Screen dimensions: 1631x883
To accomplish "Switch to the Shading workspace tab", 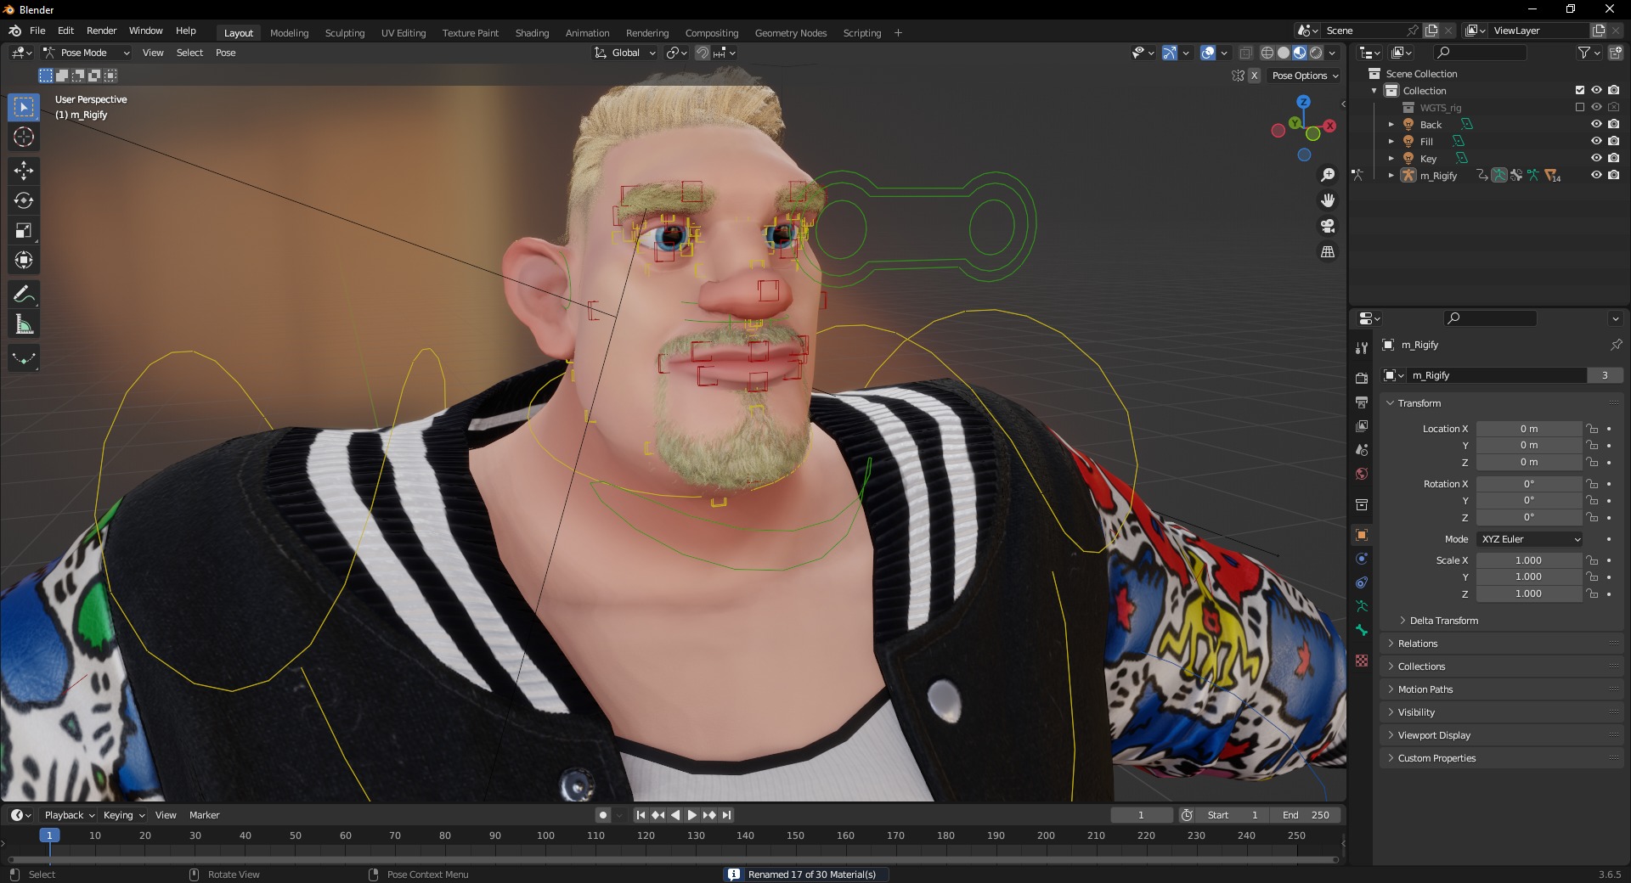I will point(532,33).
